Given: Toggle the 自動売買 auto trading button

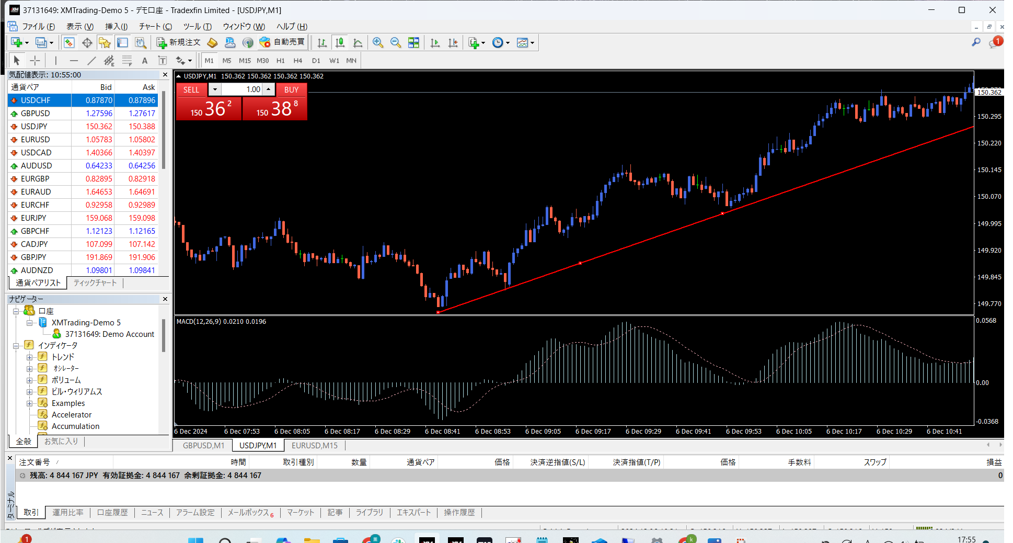Looking at the screenshot, I should click(283, 42).
